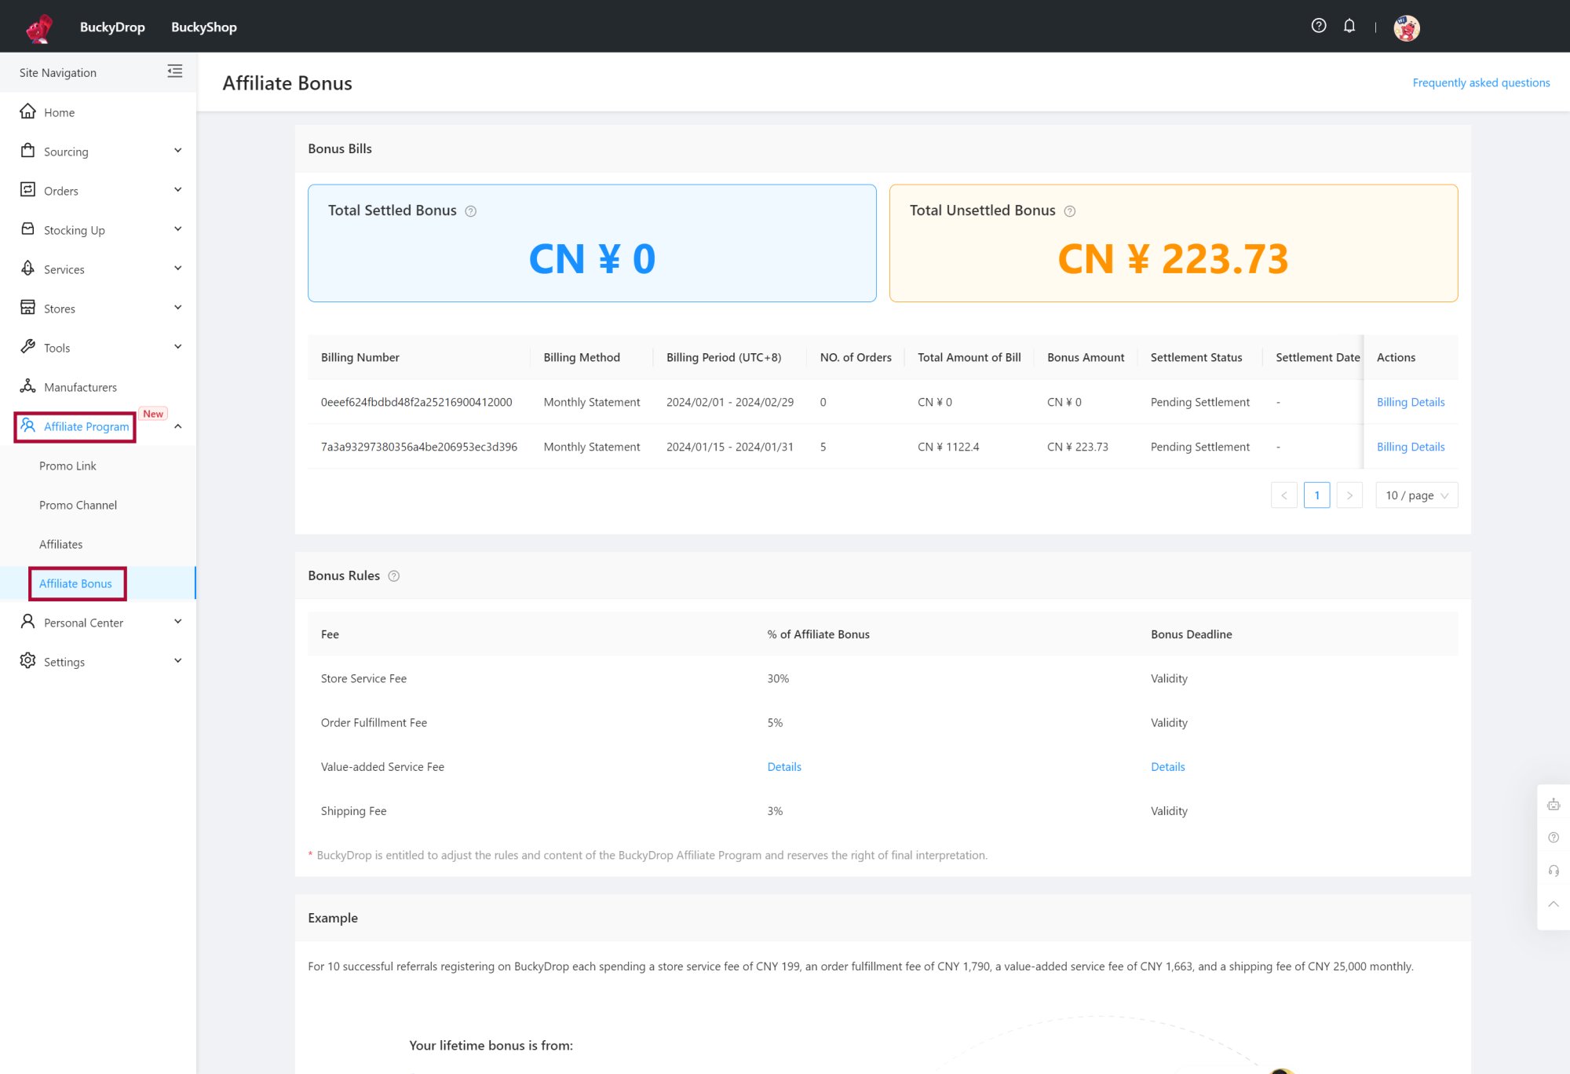Select Affiliate Bonus submenu item

click(x=75, y=583)
